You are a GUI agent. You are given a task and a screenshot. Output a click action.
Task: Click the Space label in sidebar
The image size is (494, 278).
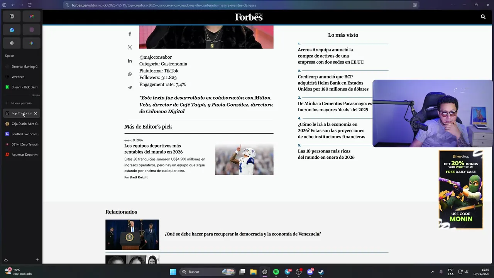click(x=9, y=56)
